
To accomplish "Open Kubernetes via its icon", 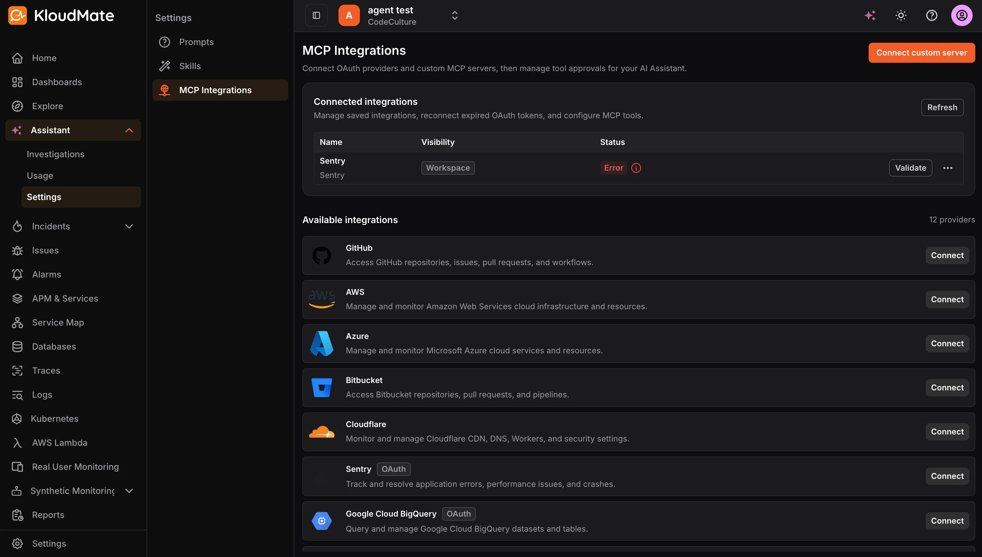I will [16, 419].
